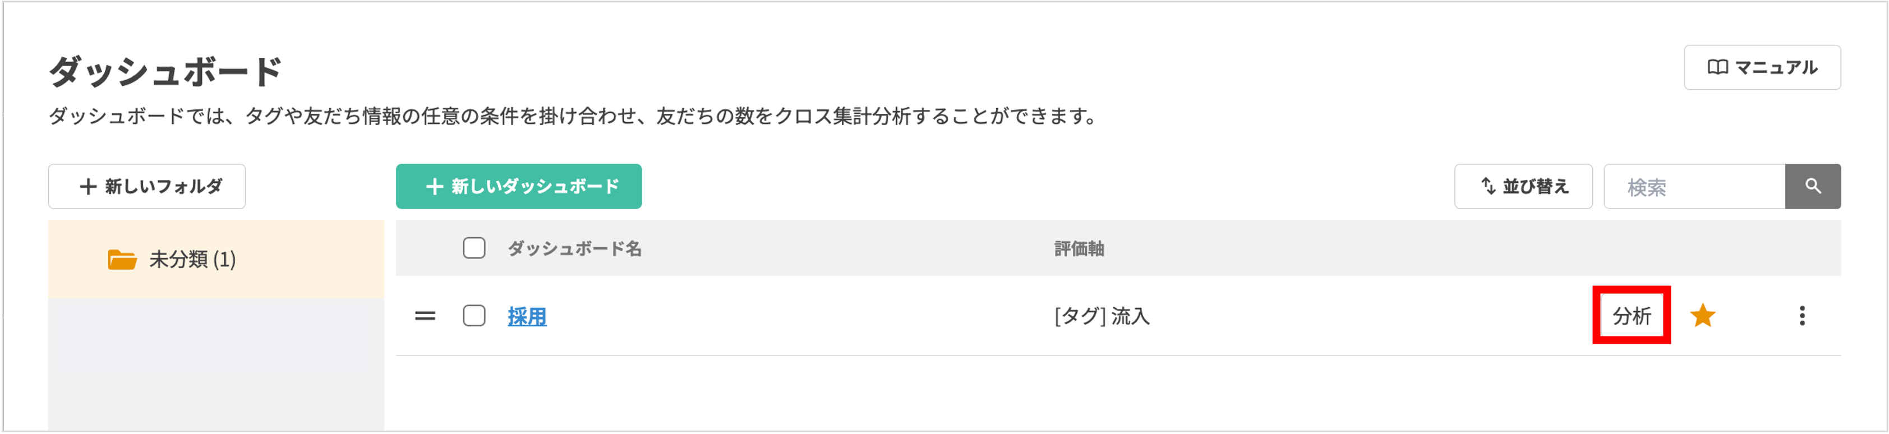Click the 評価軸 column header
The width and height of the screenshot is (1889, 434).
pyautogui.click(x=1079, y=248)
